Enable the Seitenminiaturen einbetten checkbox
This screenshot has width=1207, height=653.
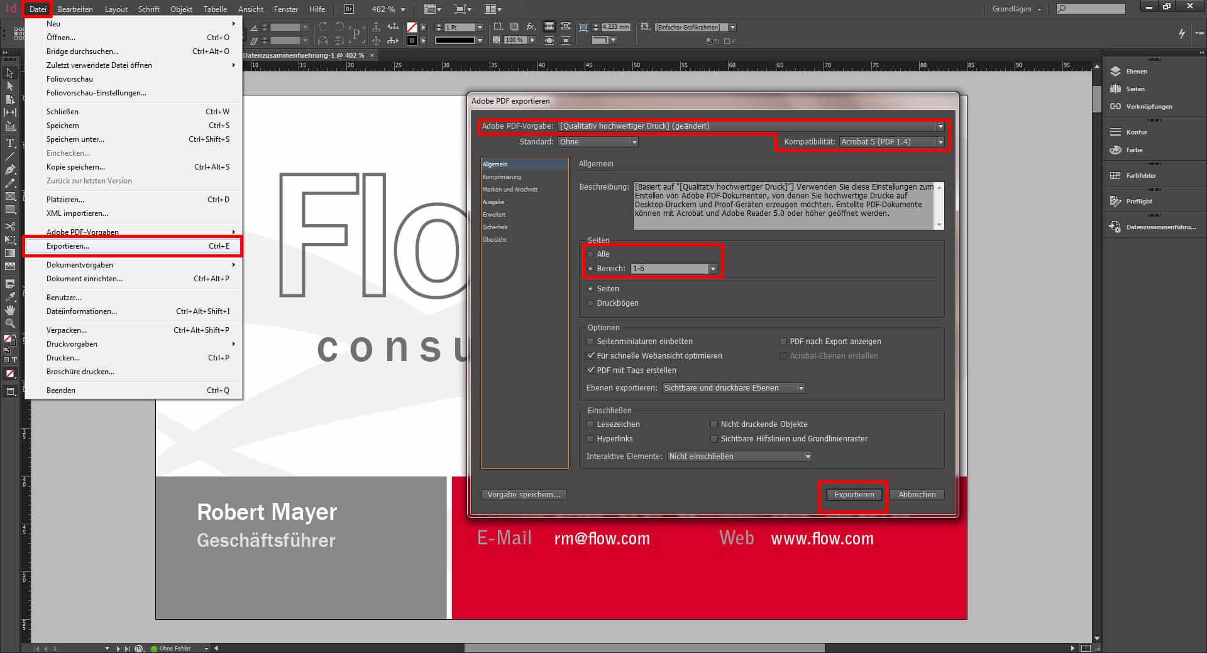590,342
